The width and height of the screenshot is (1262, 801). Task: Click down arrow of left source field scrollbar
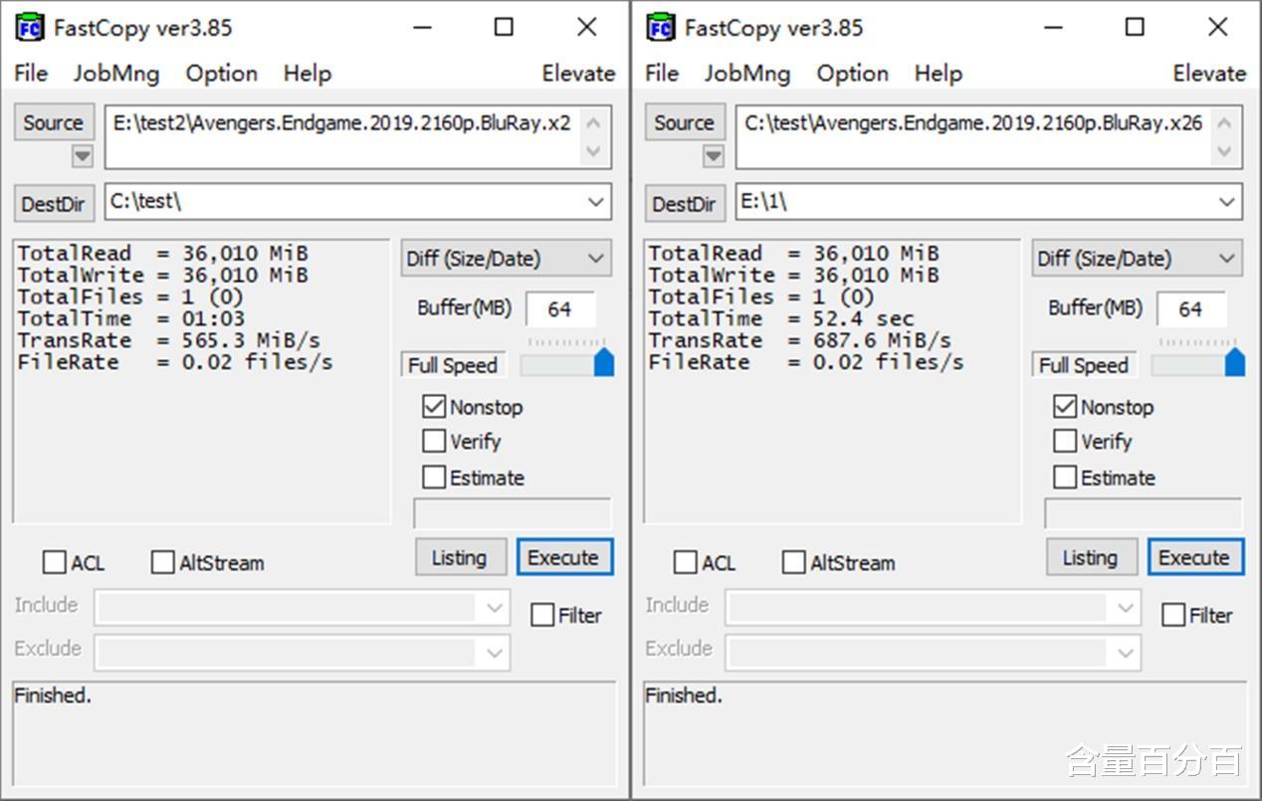[594, 151]
